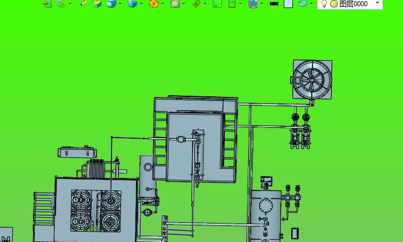Open dropdown arrow next to dimension frame icon
This screenshot has height=242, width=403.
[x=240, y=3]
